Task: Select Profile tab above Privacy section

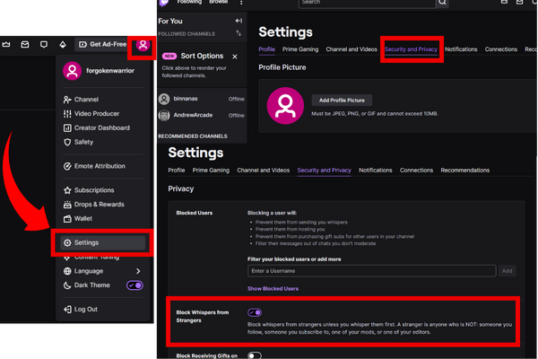Action: click(177, 170)
